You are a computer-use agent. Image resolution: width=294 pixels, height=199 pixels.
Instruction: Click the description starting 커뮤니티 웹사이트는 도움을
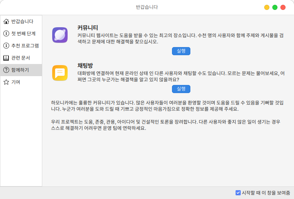pos(180,39)
